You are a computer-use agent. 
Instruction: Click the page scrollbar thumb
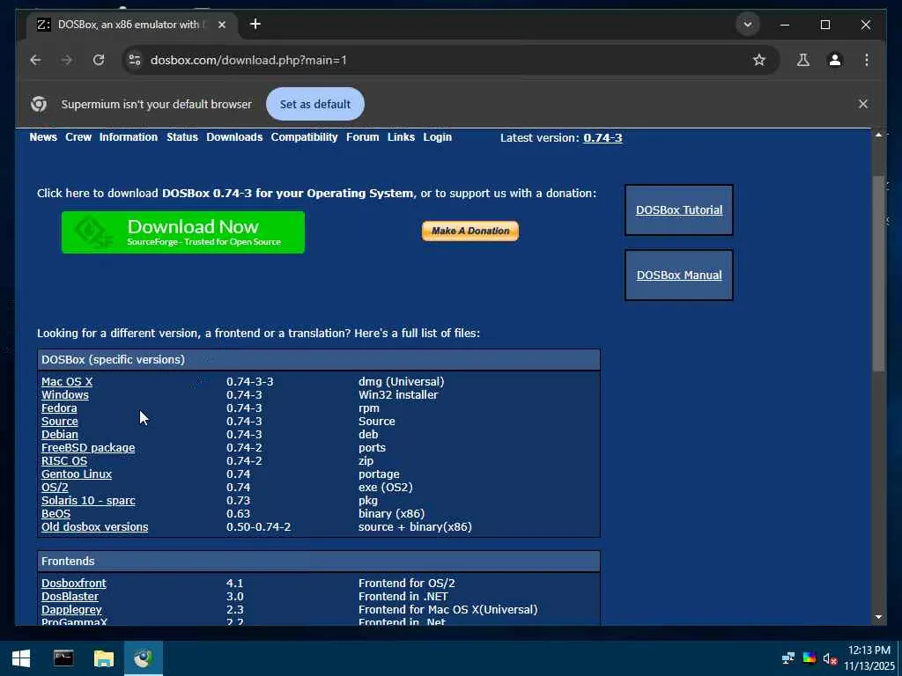pos(878,273)
